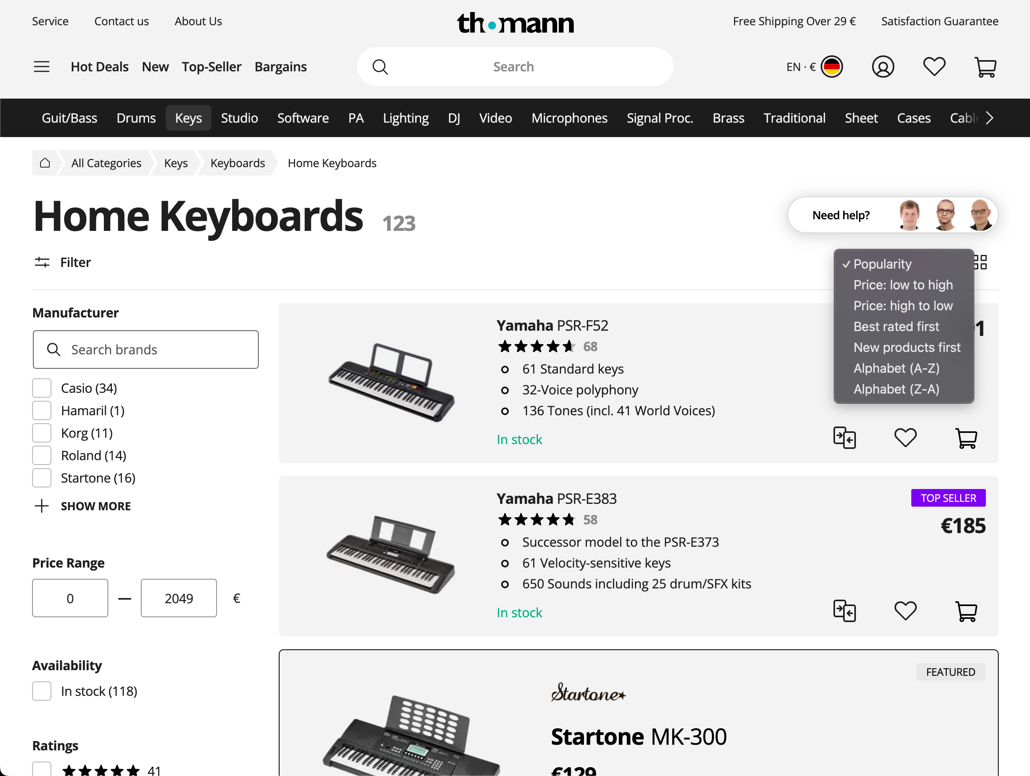Click the user account icon

point(882,67)
